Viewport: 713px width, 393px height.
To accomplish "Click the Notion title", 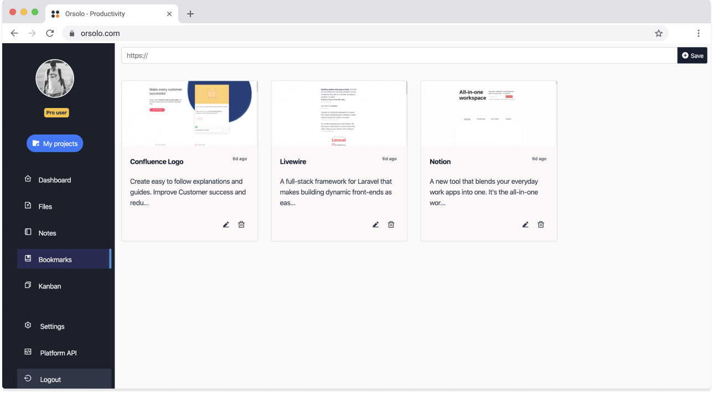I will [440, 162].
